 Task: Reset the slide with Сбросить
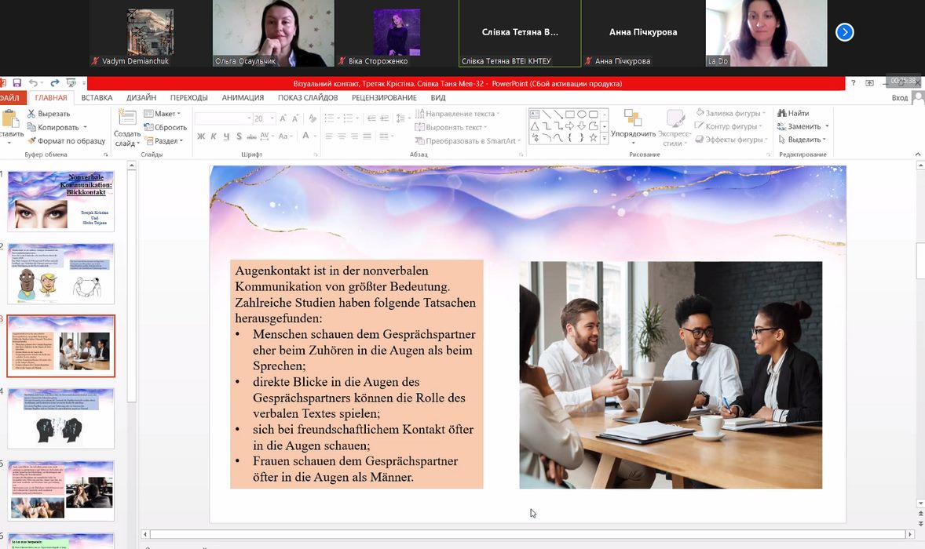click(x=166, y=127)
